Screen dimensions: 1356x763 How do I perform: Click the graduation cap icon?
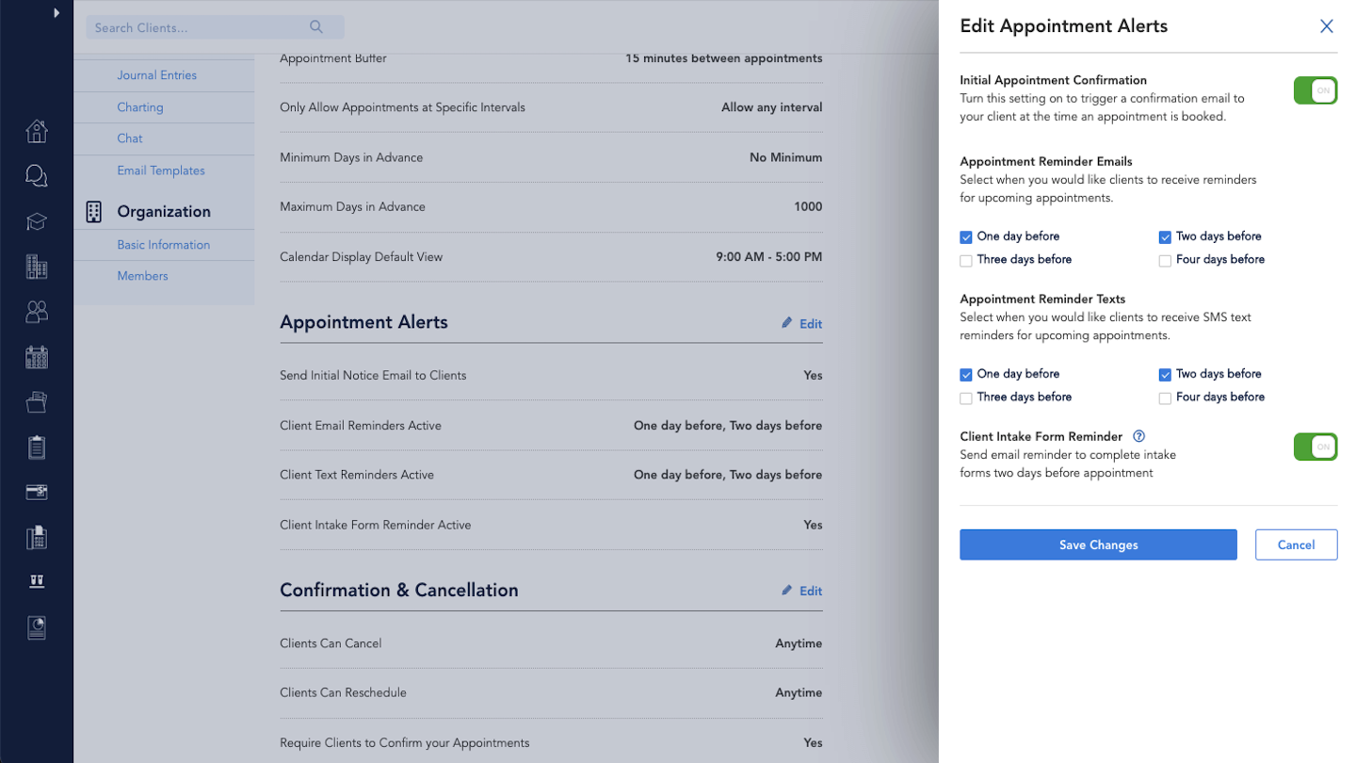(x=37, y=221)
